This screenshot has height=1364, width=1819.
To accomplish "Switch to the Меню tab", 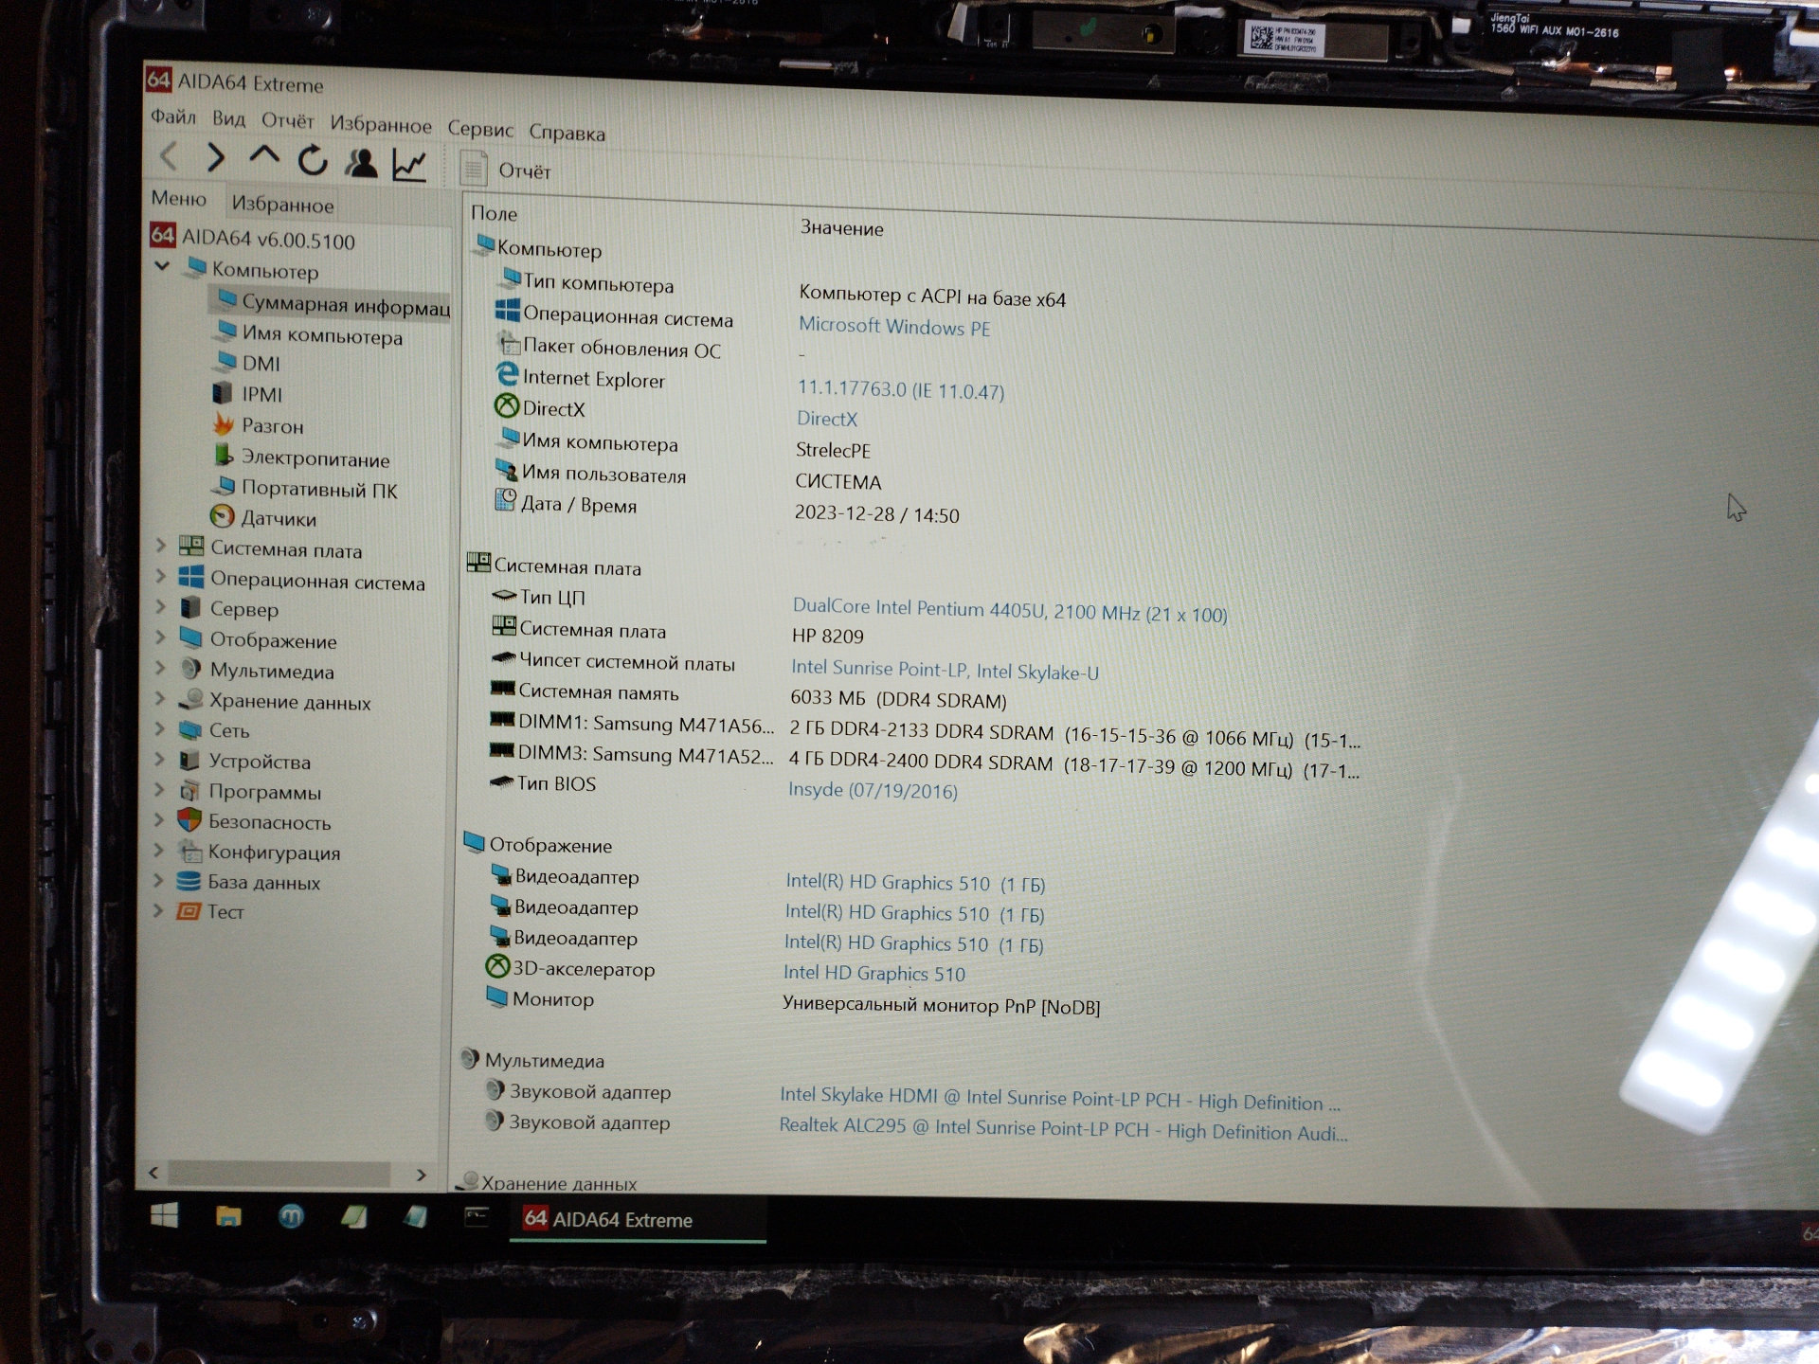I will (178, 199).
